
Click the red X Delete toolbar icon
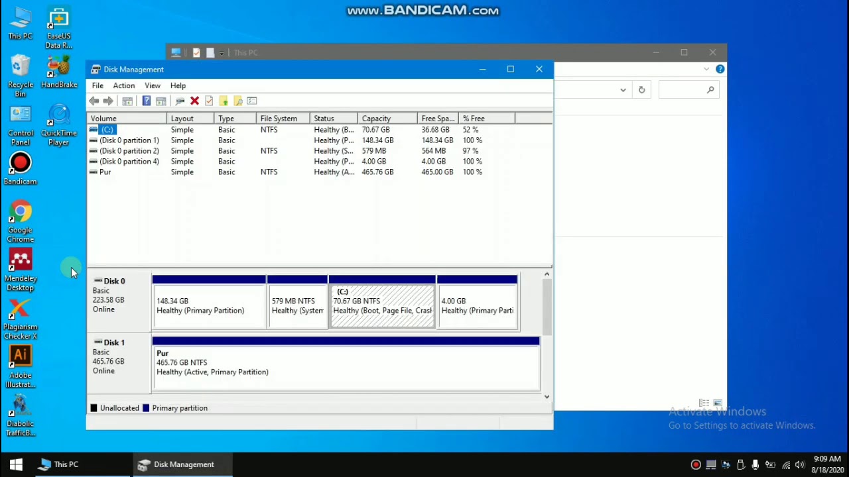(x=194, y=101)
